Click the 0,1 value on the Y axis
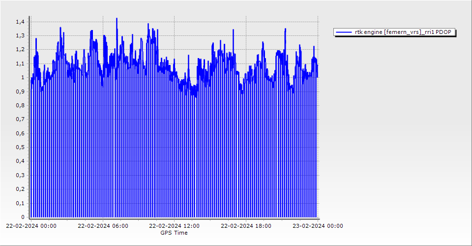472x246 pixels. tap(20, 203)
